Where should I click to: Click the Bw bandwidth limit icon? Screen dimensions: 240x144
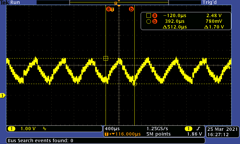coord(45,129)
